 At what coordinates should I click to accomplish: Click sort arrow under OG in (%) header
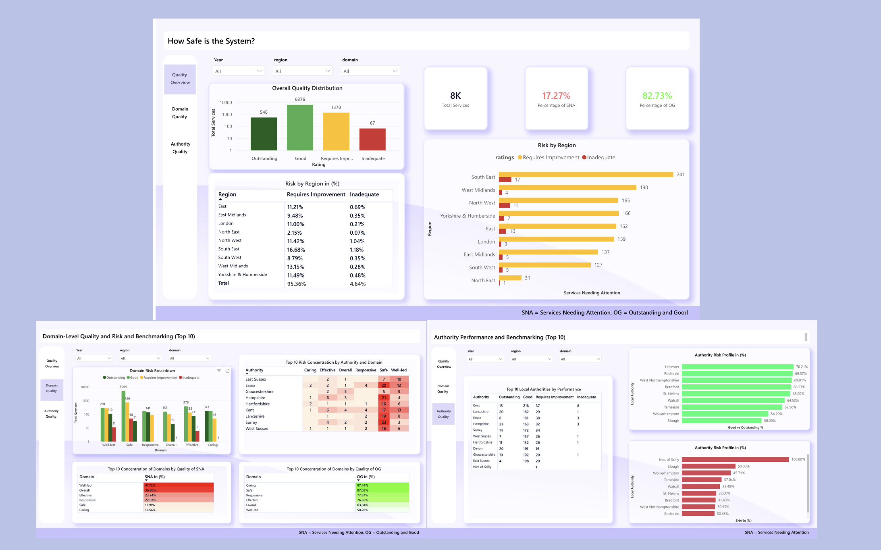coord(359,480)
